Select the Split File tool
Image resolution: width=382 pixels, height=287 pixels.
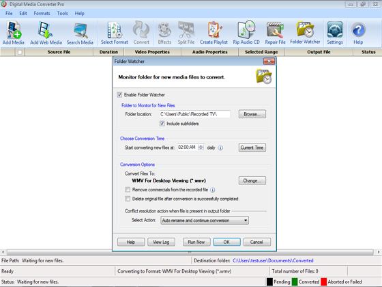(186, 33)
